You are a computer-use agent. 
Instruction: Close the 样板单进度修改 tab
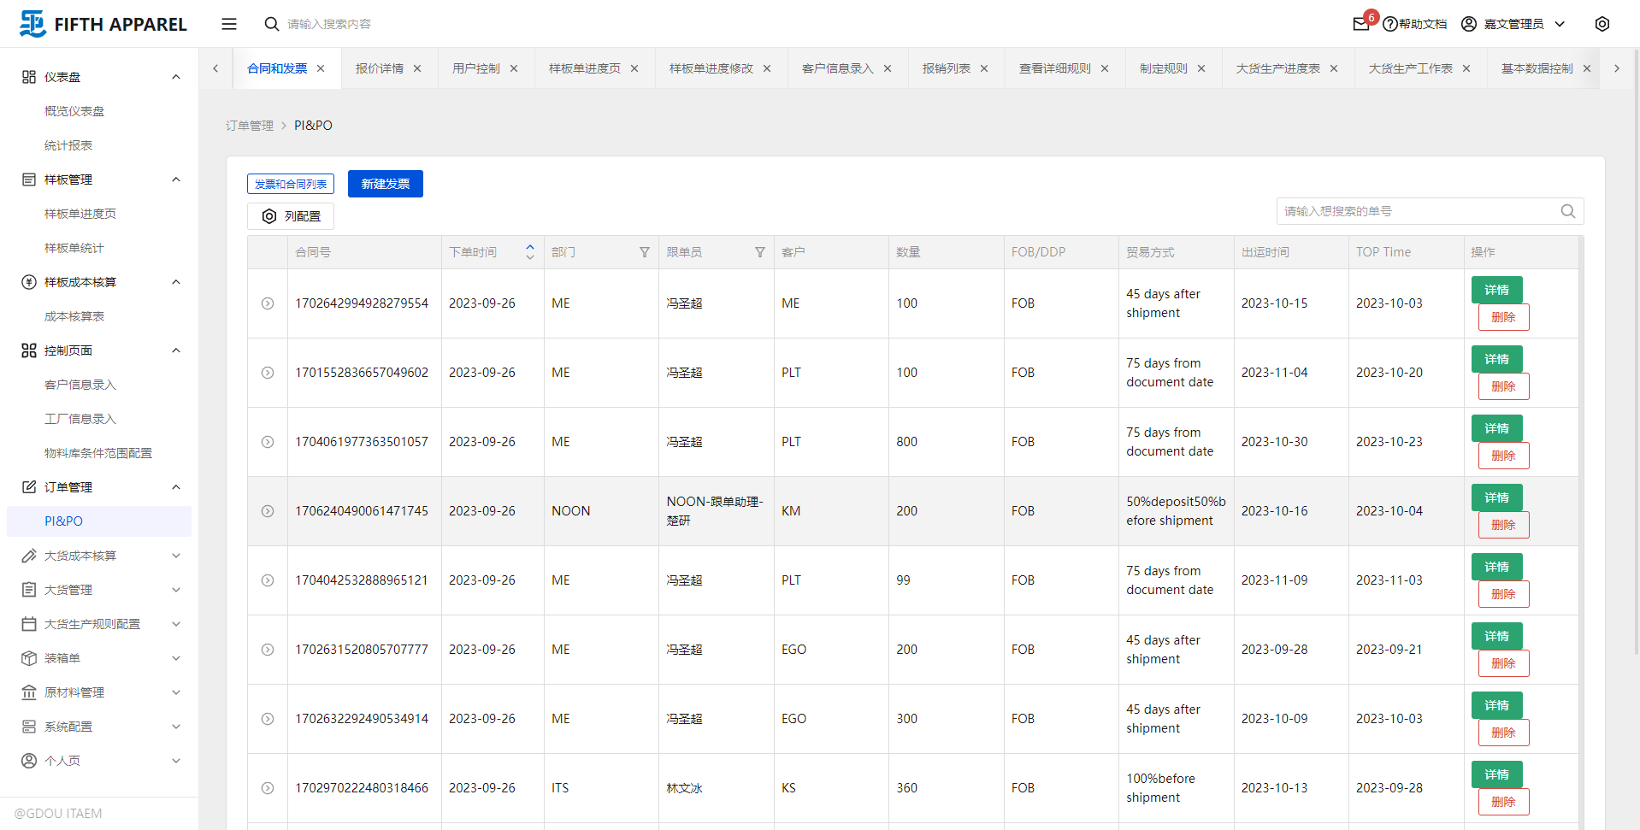coord(767,68)
